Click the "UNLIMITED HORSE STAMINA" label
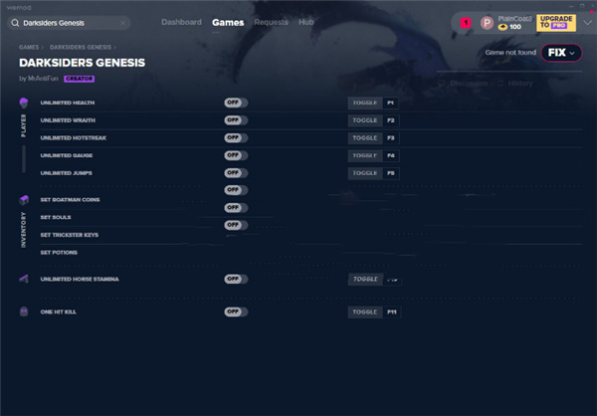This screenshot has width=597, height=416. click(x=80, y=280)
